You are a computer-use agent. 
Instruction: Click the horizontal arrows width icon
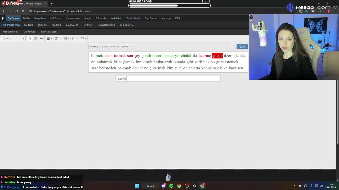[42, 39]
